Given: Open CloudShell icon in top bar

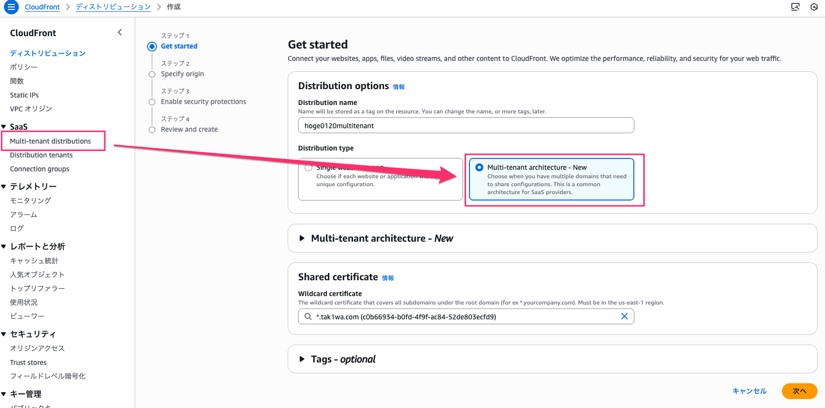Looking at the screenshot, I should click(795, 7).
